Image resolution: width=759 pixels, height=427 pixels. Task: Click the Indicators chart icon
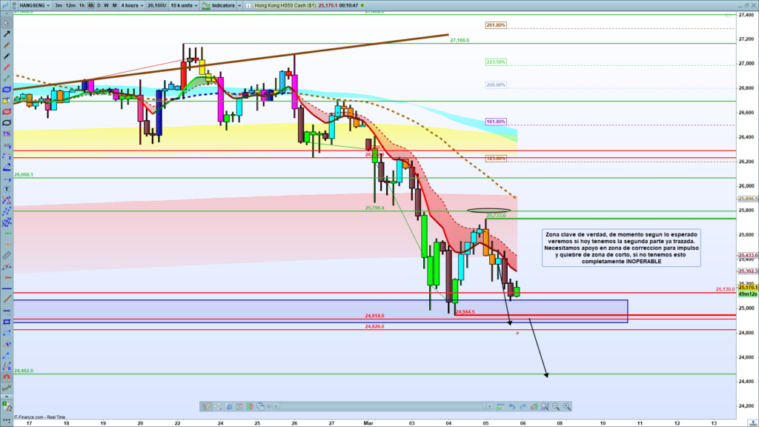(205, 5)
